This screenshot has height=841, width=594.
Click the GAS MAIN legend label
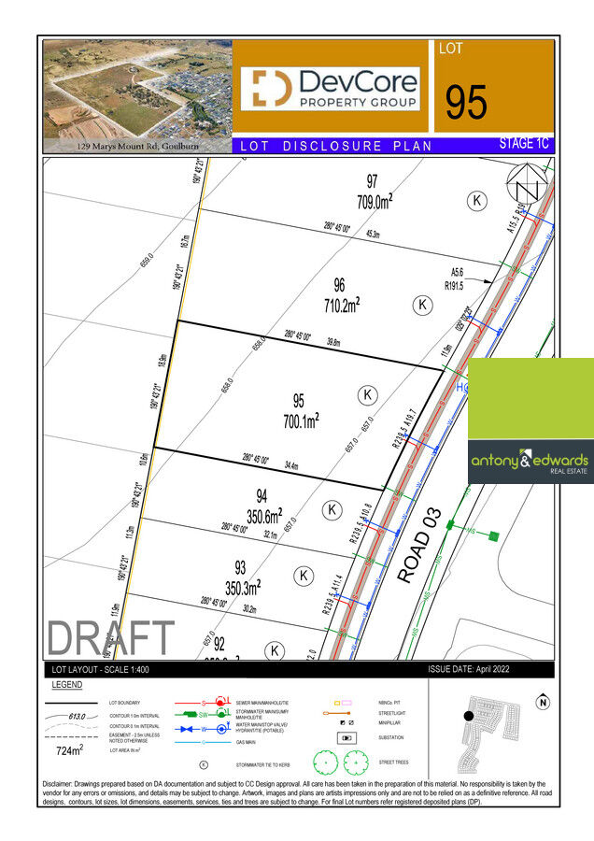click(x=246, y=742)
